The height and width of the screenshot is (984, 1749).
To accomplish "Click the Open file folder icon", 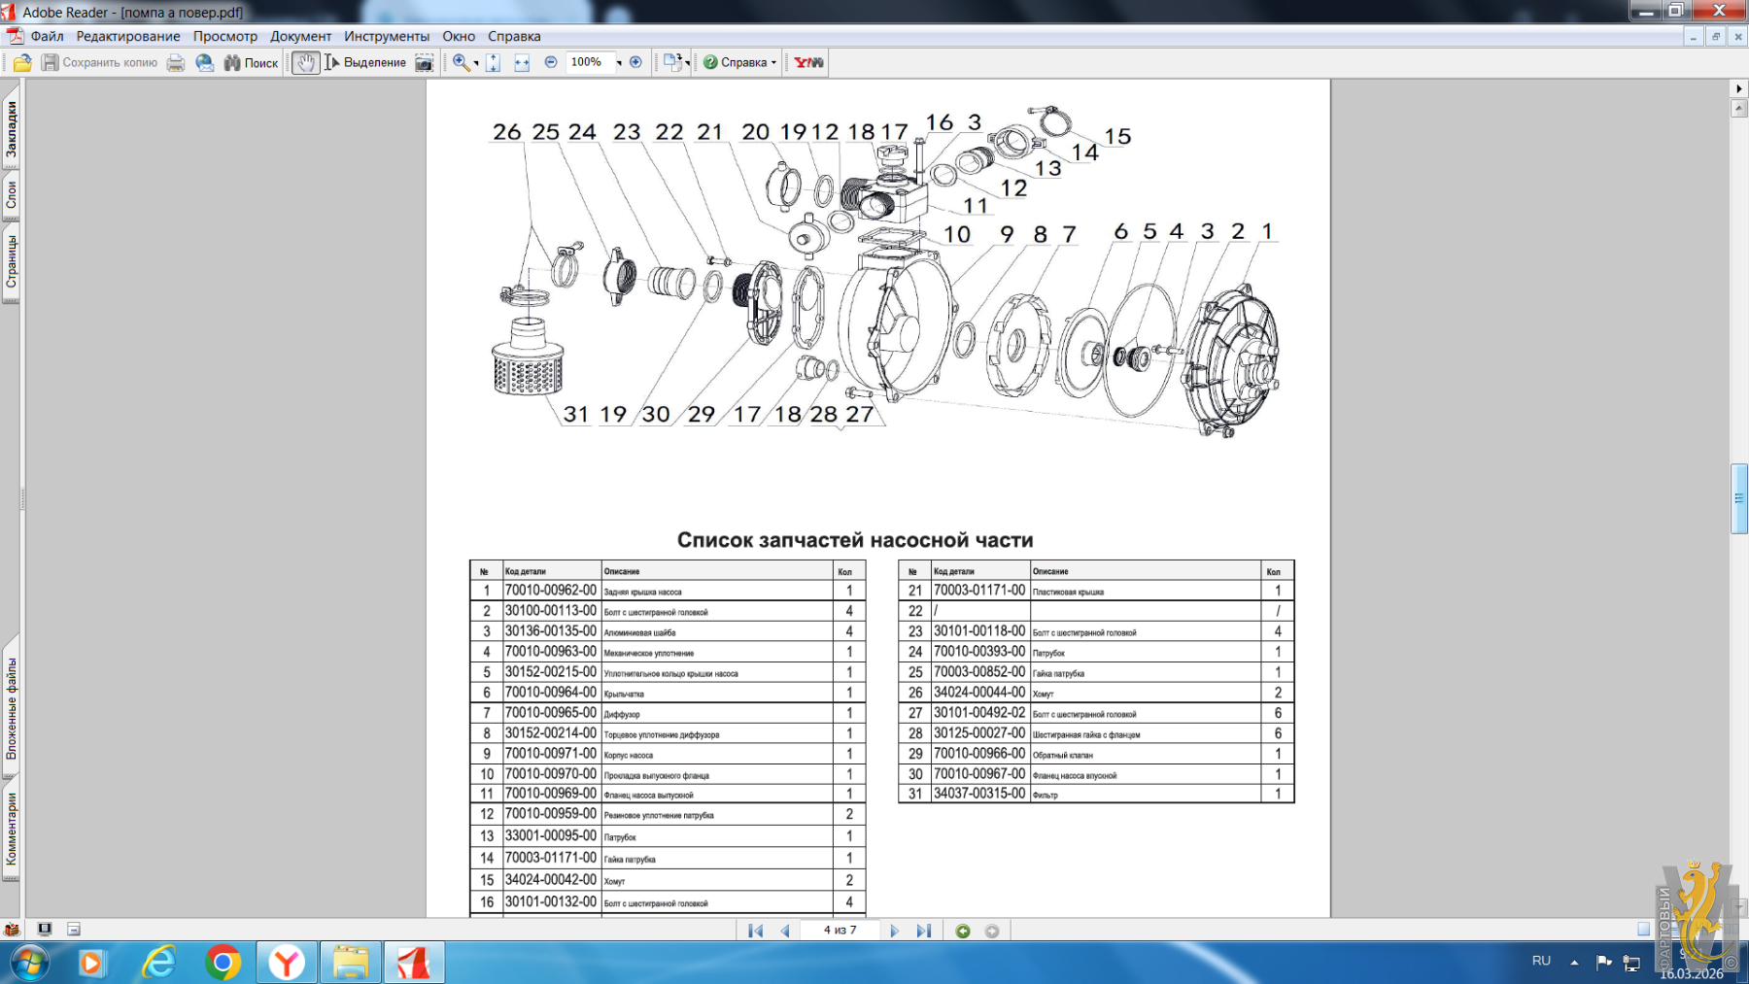I will [22, 62].
